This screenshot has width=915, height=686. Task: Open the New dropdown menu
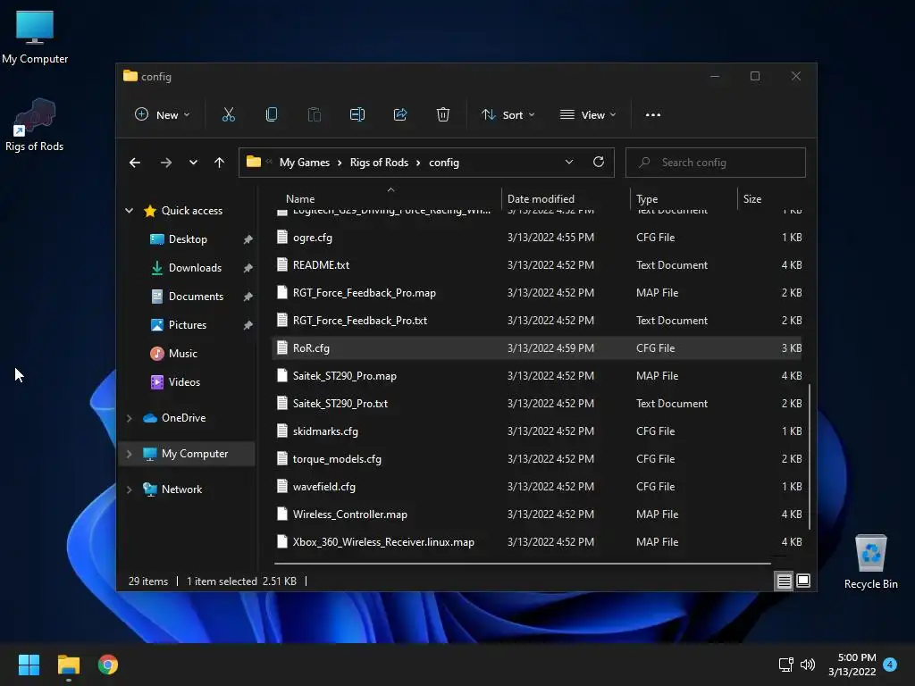(x=163, y=115)
